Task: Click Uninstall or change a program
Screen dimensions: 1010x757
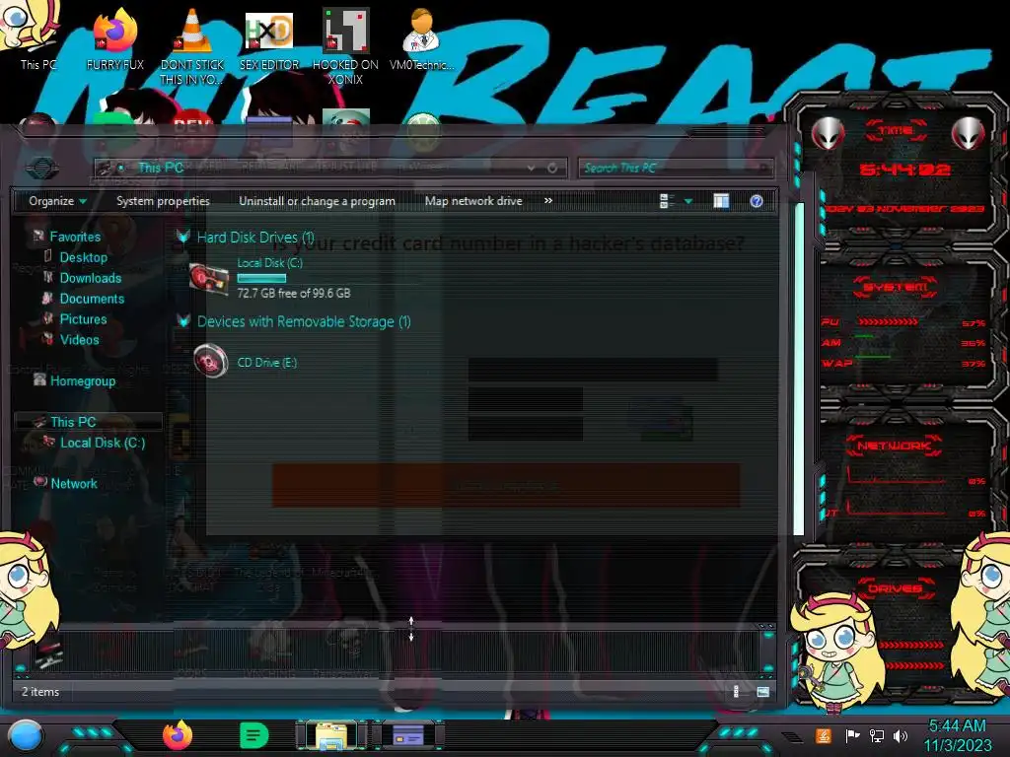Action: [317, 201]
